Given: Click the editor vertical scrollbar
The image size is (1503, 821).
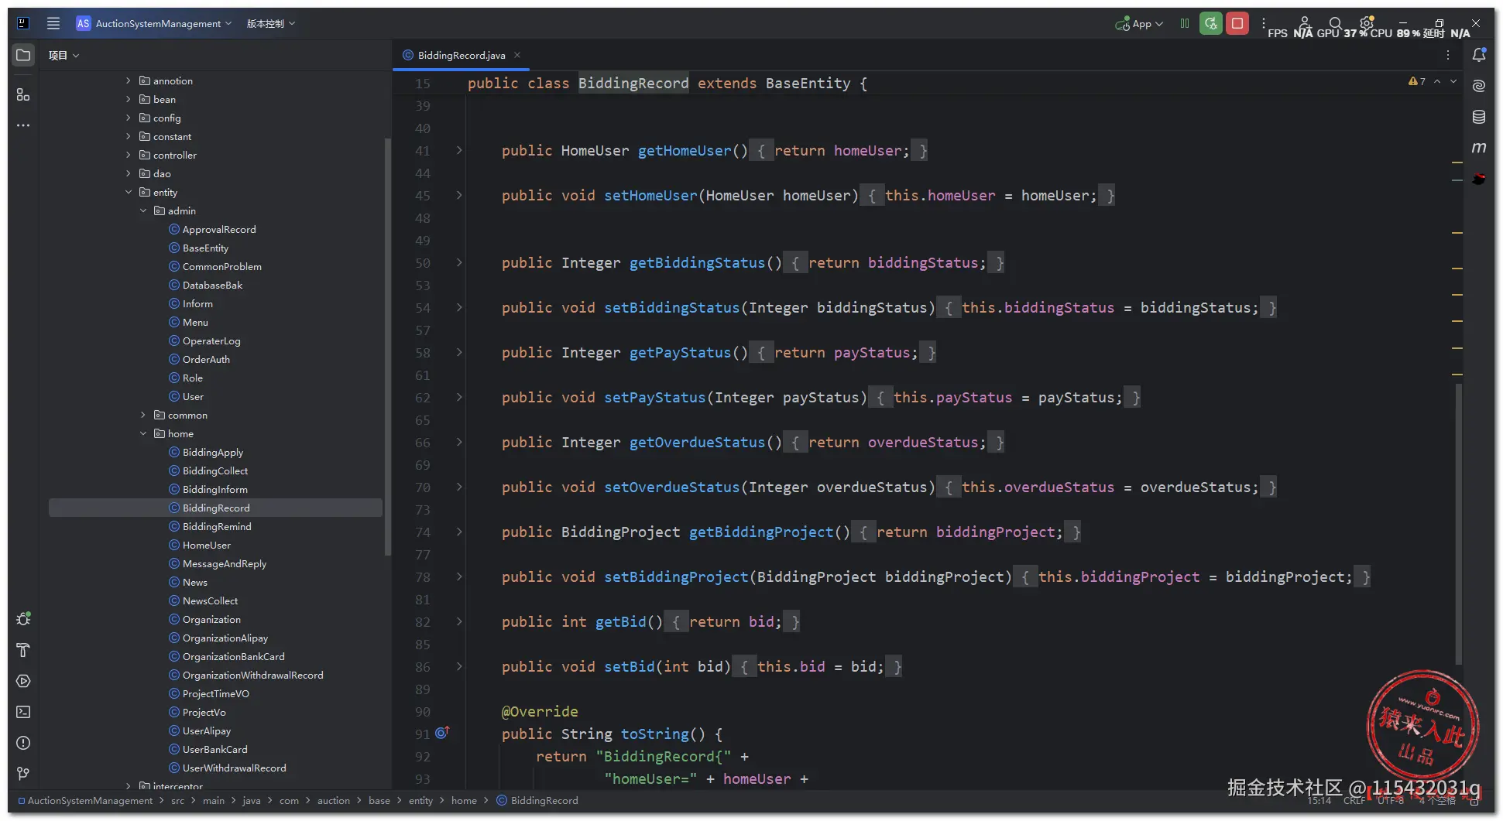Looking at the screenshot, I should click(1459, 524).
